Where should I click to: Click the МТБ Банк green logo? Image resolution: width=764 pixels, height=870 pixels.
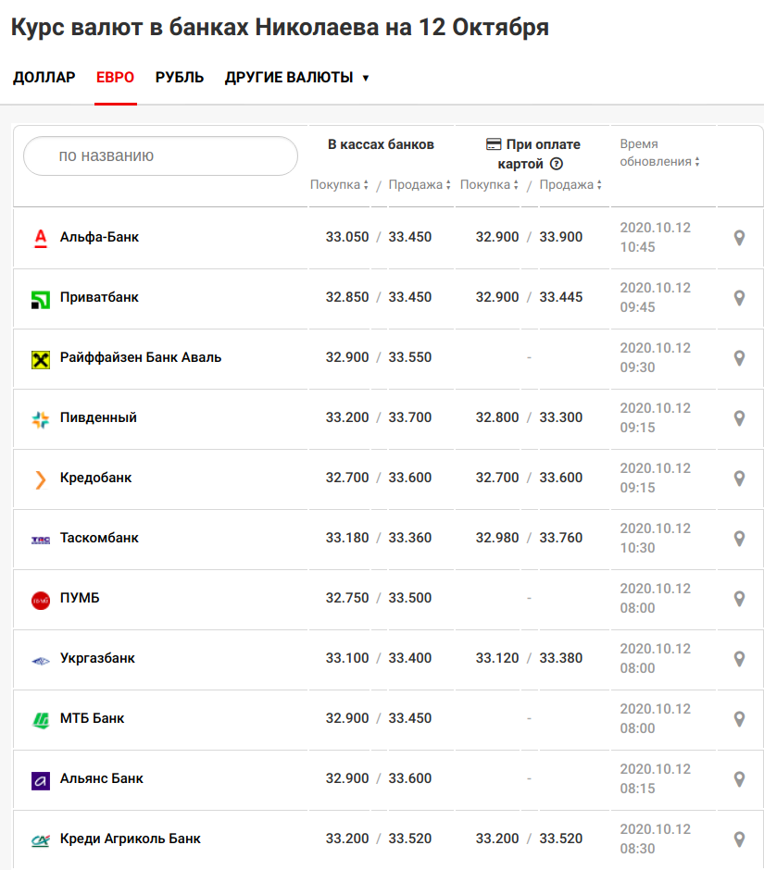pos(41,720)
